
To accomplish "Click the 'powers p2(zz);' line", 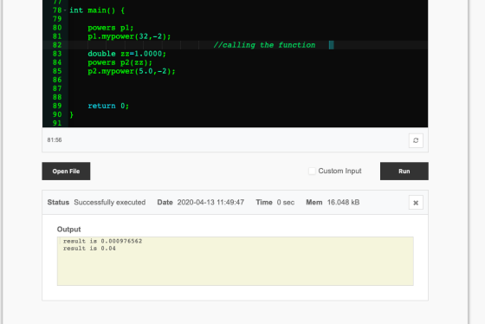I will 120,62.
